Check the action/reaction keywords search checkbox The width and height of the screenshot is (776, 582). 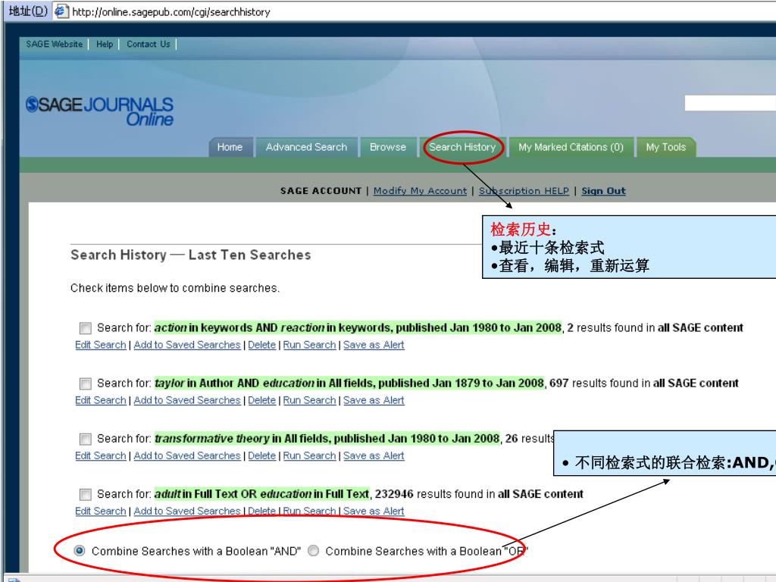[85, 329]
